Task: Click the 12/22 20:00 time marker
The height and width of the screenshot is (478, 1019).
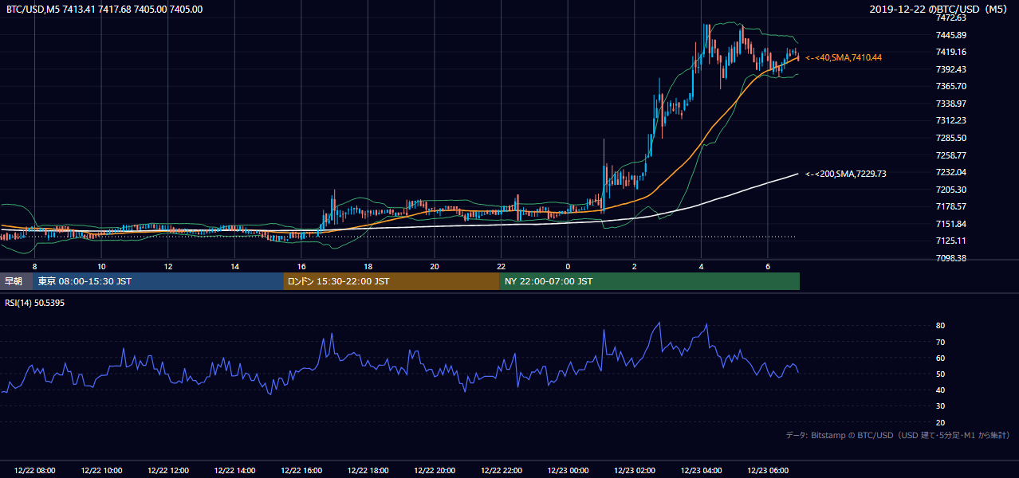Action: coord(435,471)
